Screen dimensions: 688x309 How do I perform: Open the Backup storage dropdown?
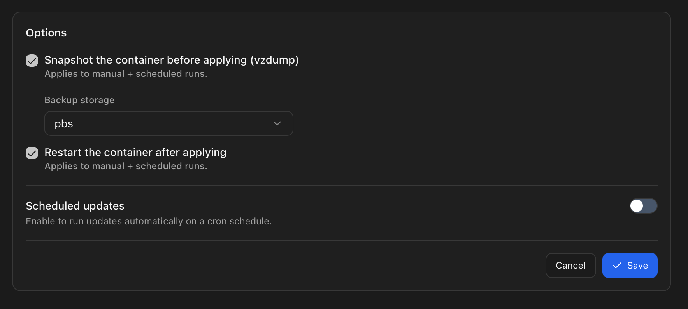pyautogui.click(x=169, y=123)
